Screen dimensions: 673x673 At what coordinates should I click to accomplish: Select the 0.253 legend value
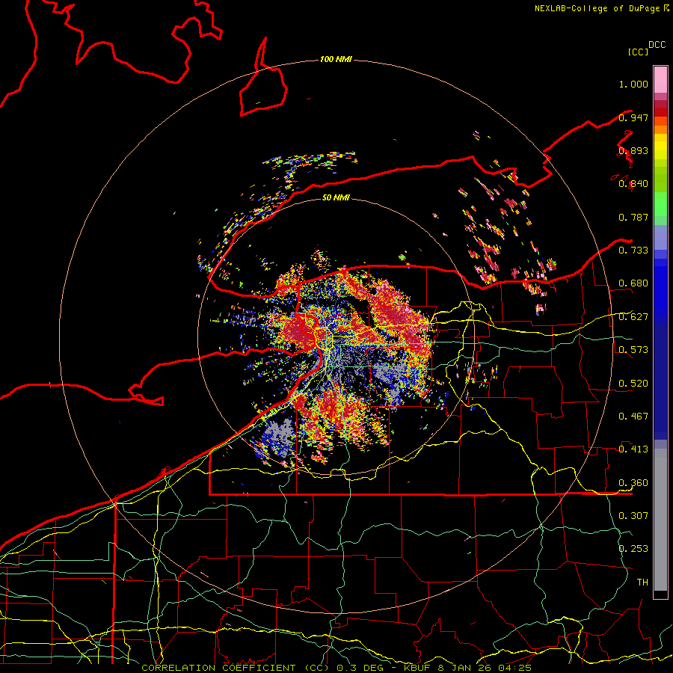click(x=633, y=549)
